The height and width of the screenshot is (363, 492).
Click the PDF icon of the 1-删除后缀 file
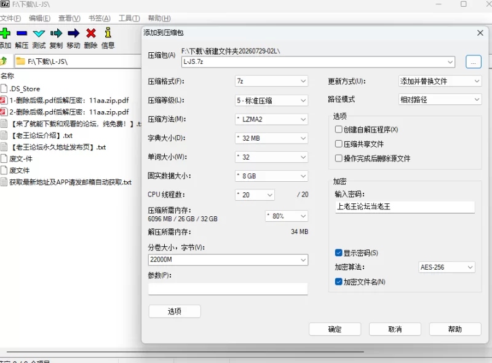4,100
